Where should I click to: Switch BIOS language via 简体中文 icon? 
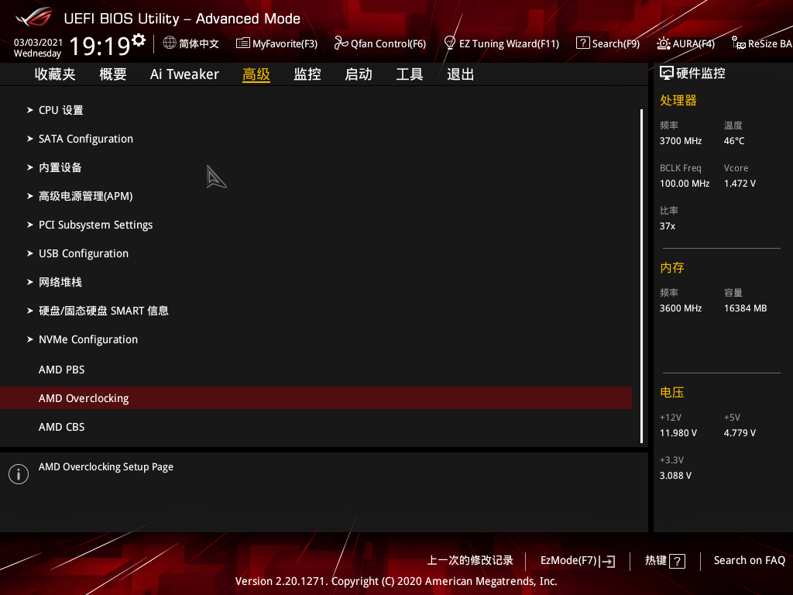click(191, 43)
